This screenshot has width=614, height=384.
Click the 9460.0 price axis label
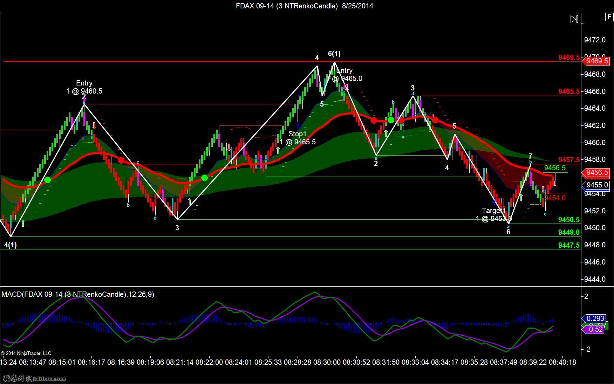pyautogui.click(x=595, y=143)
